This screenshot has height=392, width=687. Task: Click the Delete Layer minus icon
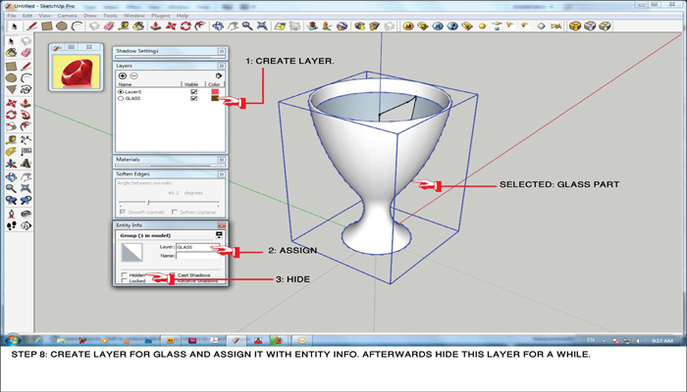pyautogui.click(x=134, y=75)
